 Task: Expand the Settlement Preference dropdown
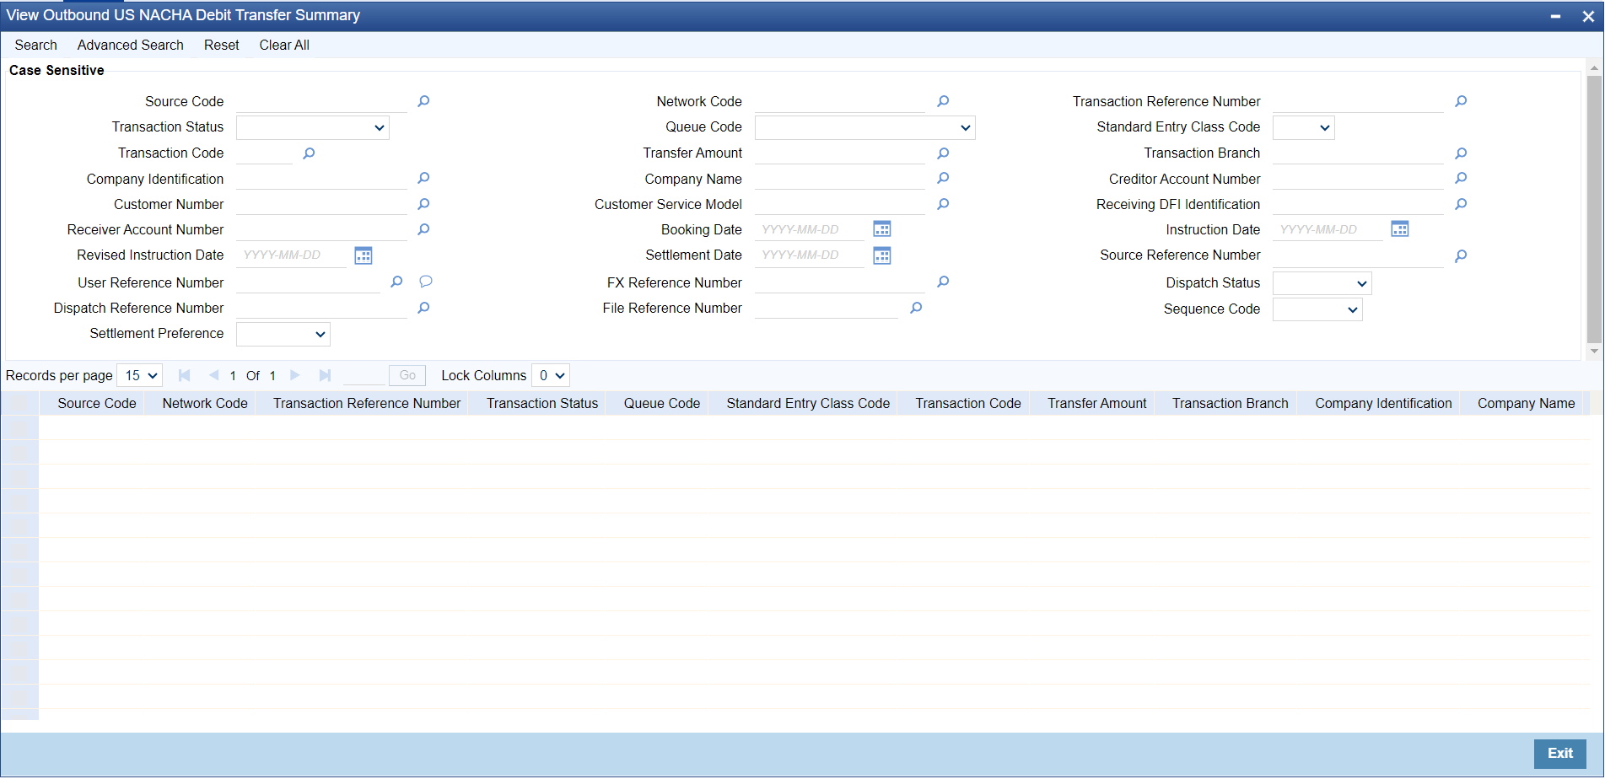283,335
